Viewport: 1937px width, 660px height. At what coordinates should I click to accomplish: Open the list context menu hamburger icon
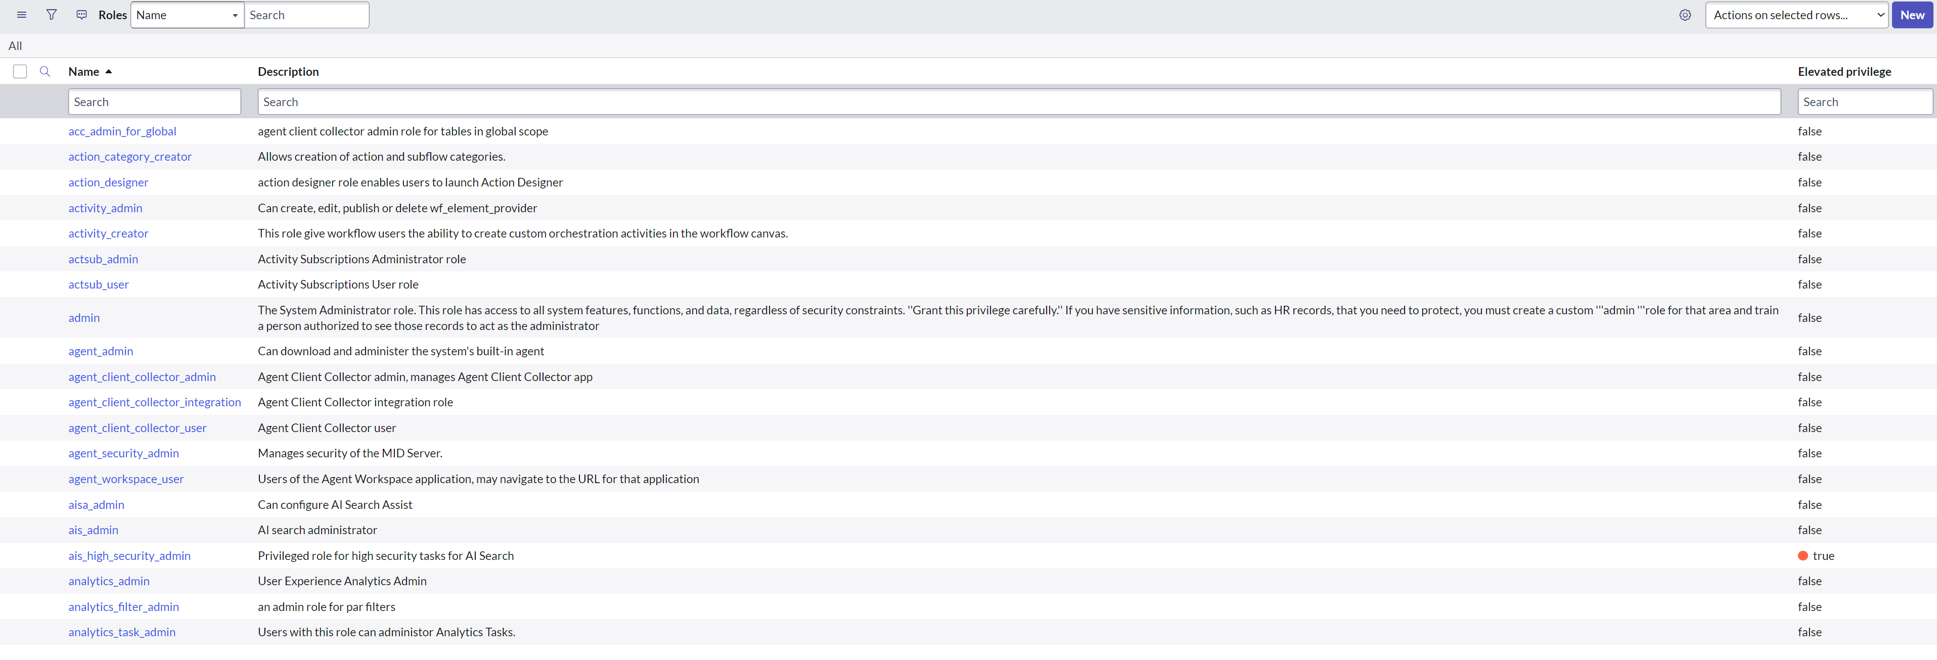pyautogui.click(x=21, y=15)
